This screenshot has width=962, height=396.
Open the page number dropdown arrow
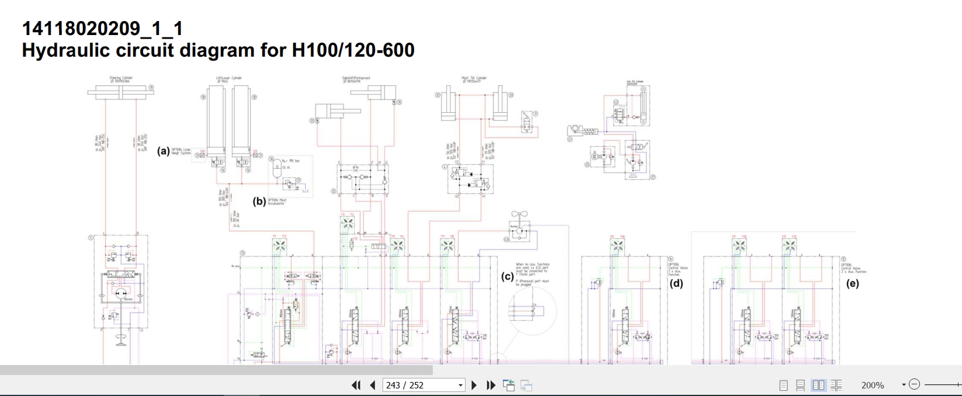click(461, 385)
